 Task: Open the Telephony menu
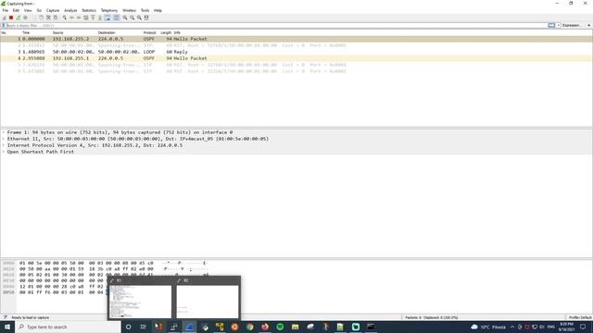(x=109, y=10)
